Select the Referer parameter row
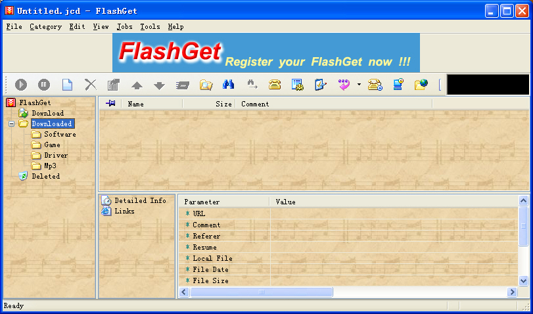This screenshot has width=533, height=314. coord(349,236)
